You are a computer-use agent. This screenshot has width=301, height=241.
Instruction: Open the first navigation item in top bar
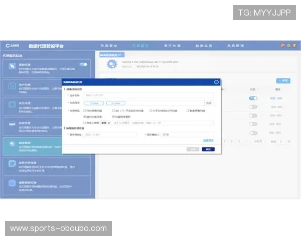click(x=109, y=46)
